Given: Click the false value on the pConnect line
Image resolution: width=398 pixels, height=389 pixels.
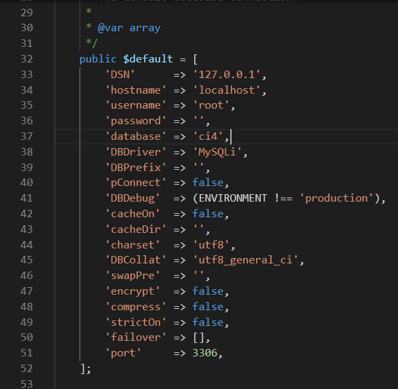Looking at the screenshot, I should click(208, 183).
